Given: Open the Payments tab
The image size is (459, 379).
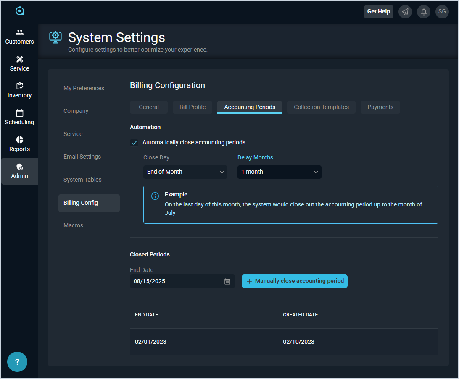Looking at the screenshot, I should 380,107.
